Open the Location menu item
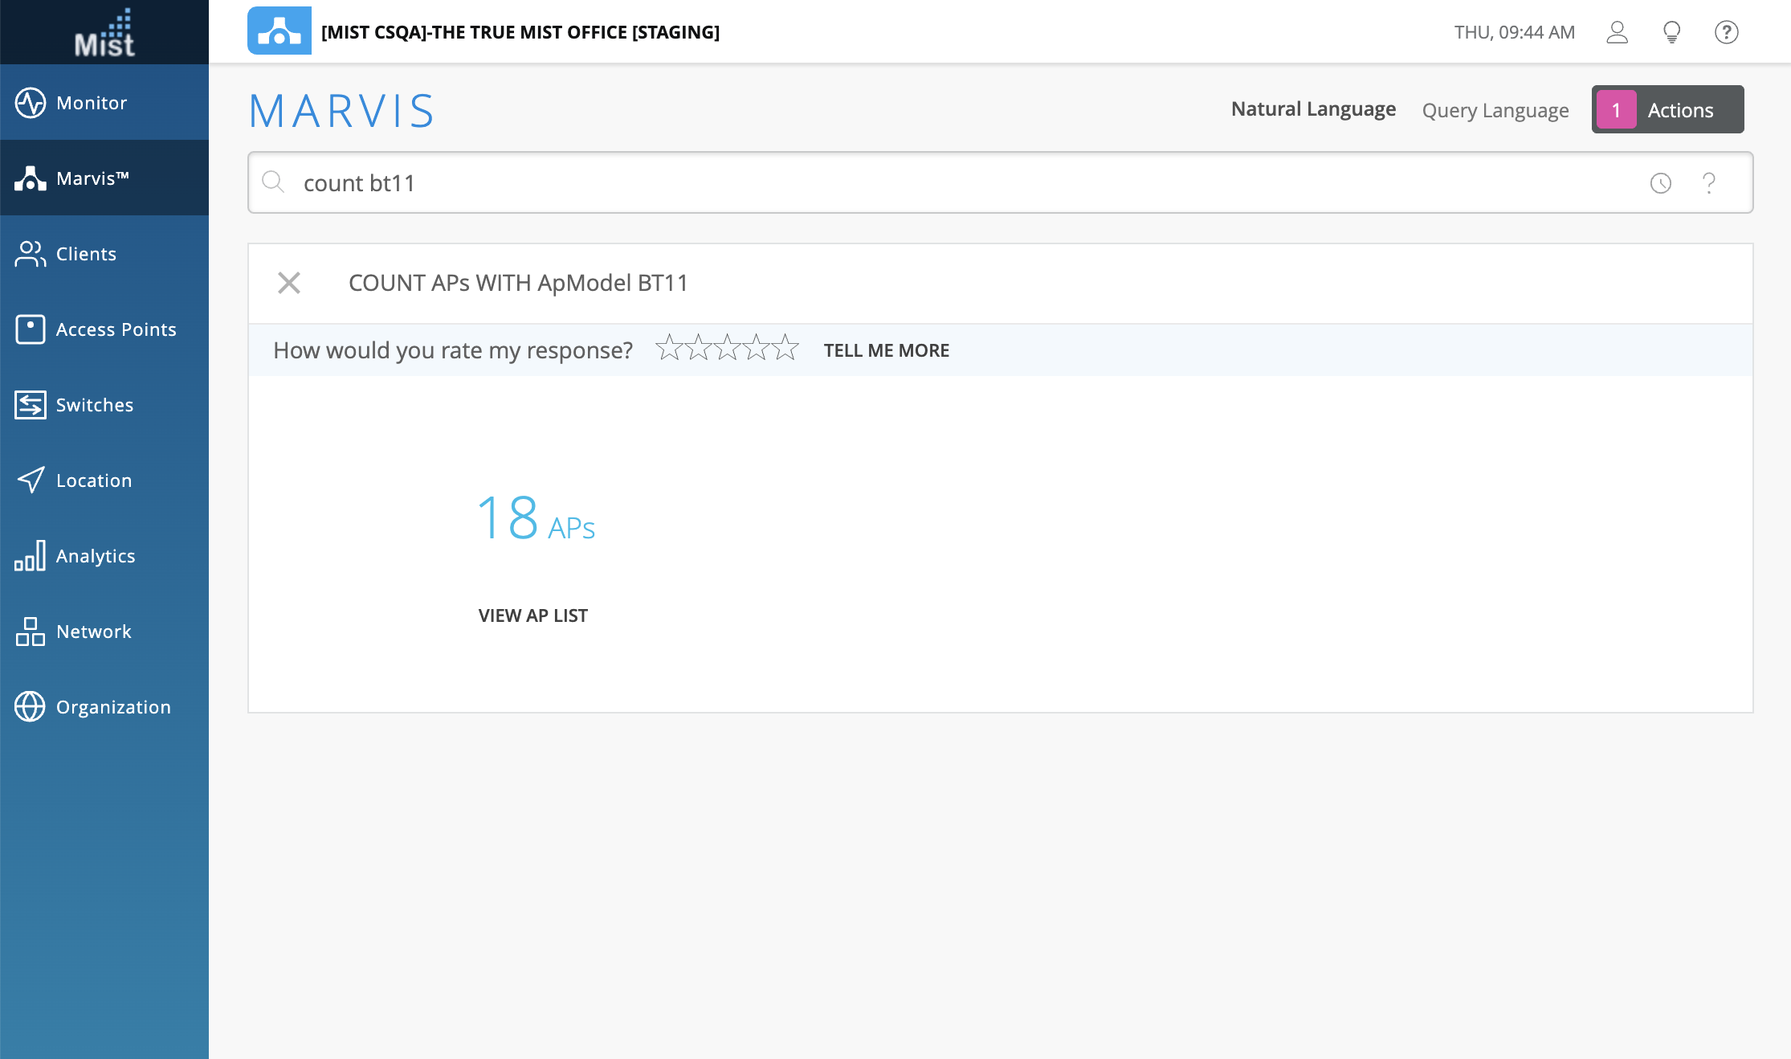 (93, 480)
